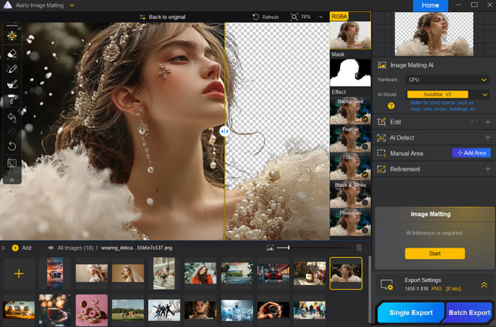The width and height of the screenshot is (496, 327).
Task: Expand the Refinement section
Action: 488,169
